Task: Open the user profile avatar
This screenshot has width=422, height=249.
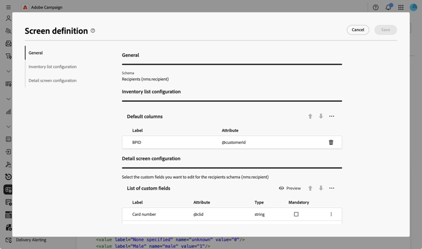Action: (x=414, y=7)
